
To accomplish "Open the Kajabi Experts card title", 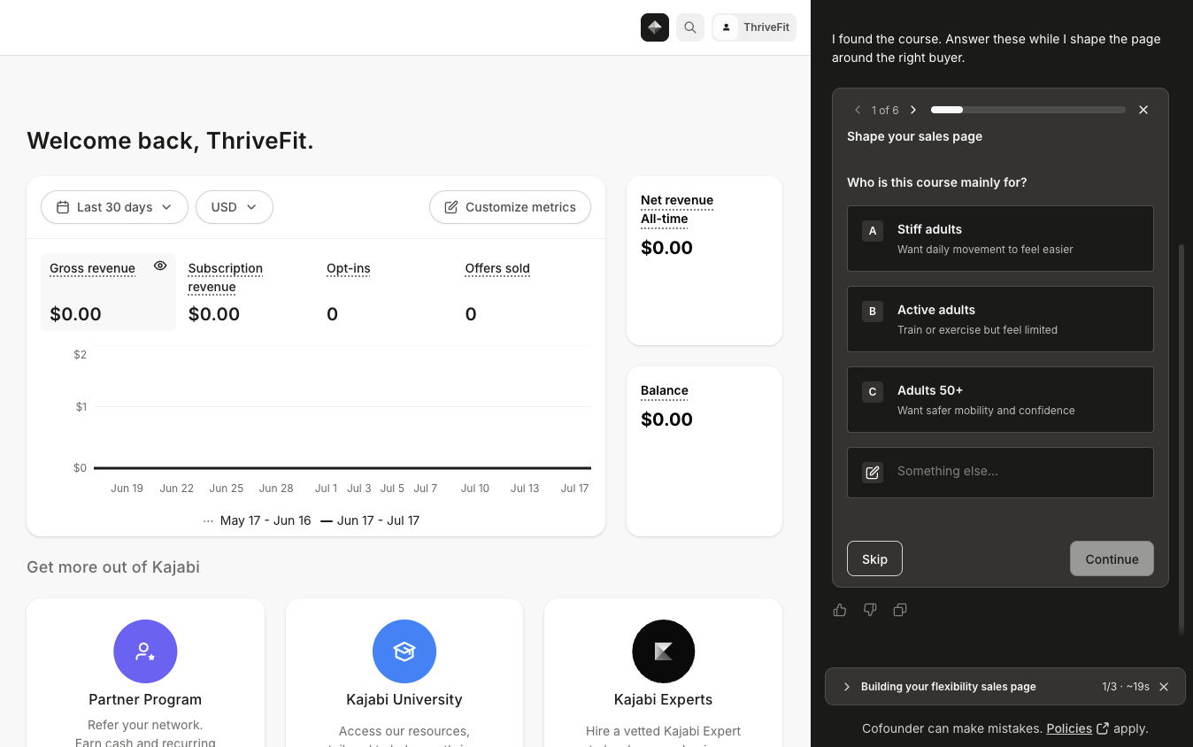I will point(664,699).
